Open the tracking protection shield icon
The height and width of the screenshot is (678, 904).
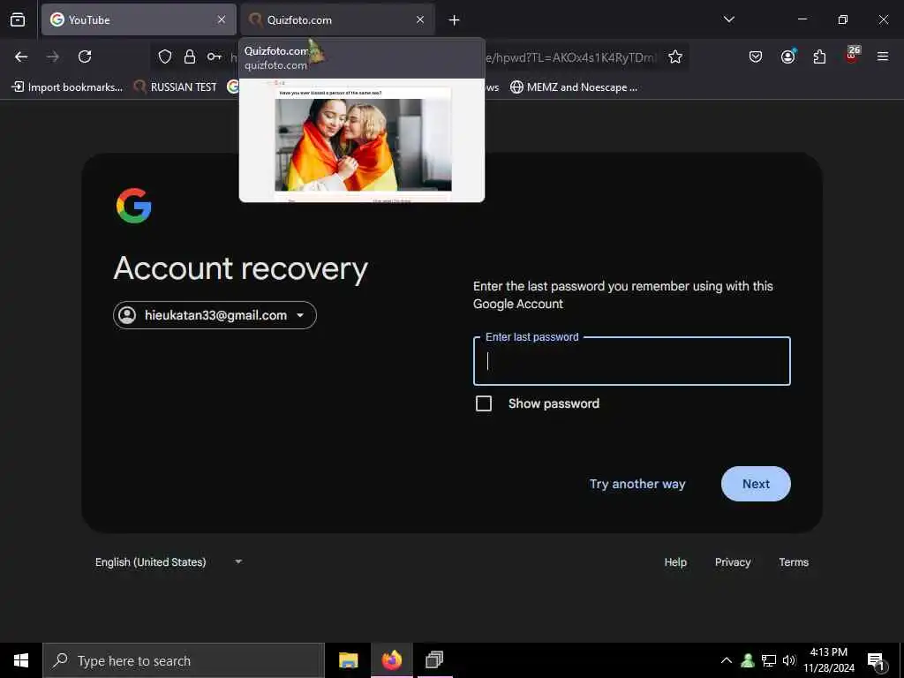click(x=165, y=56)
